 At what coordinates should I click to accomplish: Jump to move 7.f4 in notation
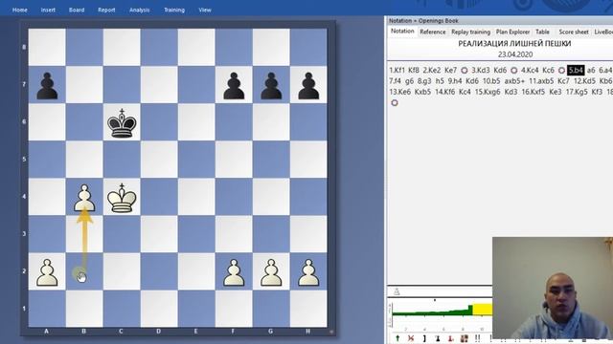395,81
